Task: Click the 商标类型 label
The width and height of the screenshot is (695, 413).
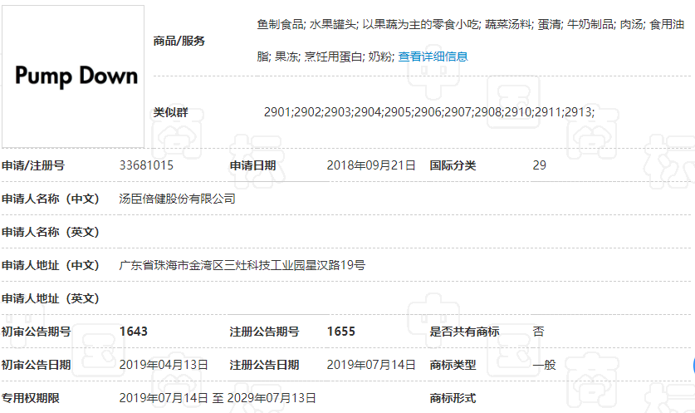Action: [453, 365]
